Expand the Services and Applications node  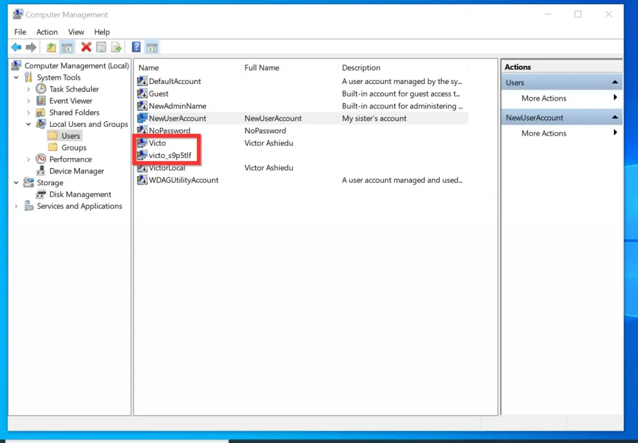(x=16, y=206)
